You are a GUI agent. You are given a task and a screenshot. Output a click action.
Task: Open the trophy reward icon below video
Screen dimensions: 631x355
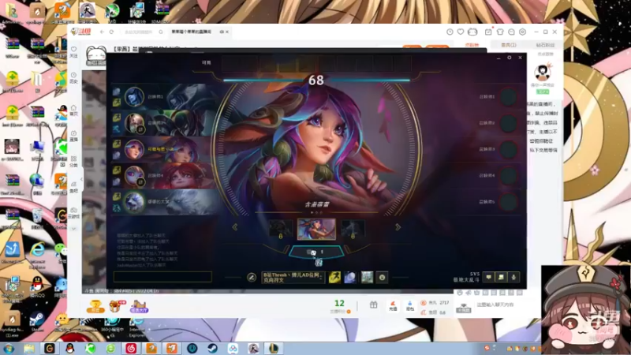click(95, 307)
